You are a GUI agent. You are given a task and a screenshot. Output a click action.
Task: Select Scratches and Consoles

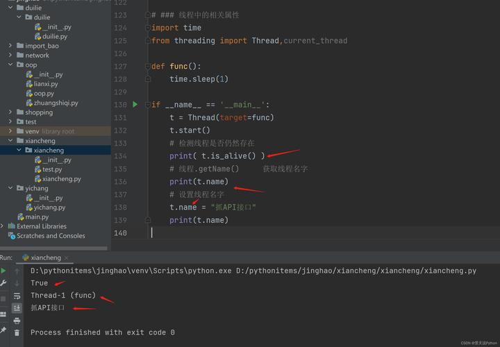tap(51, 236)
